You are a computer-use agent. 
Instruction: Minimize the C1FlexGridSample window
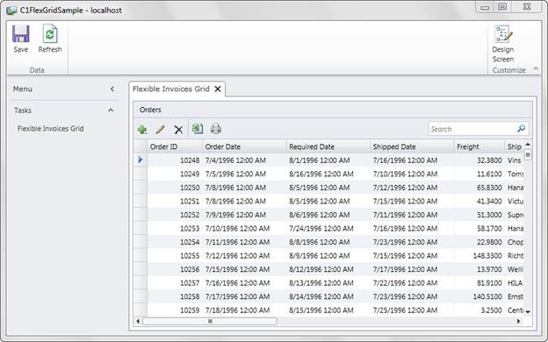point(485,7)
